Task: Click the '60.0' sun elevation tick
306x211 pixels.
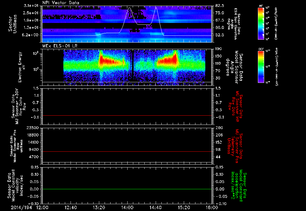Action: point(220,28)
